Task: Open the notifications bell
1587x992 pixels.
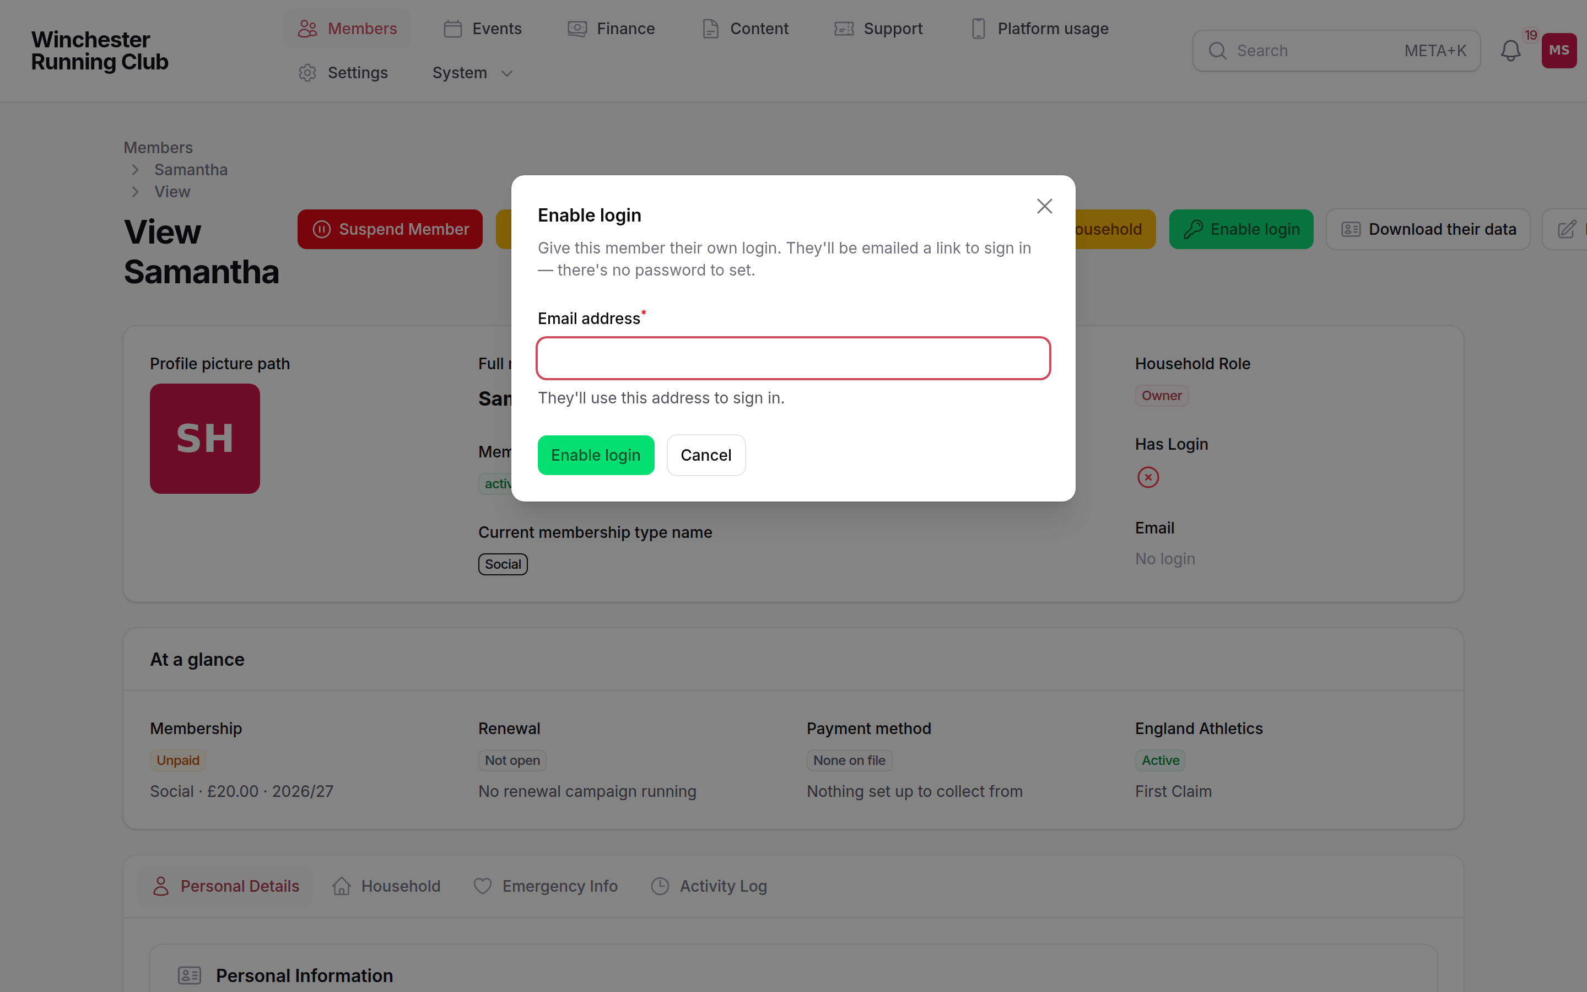Action: click(x=1510, y=51)
